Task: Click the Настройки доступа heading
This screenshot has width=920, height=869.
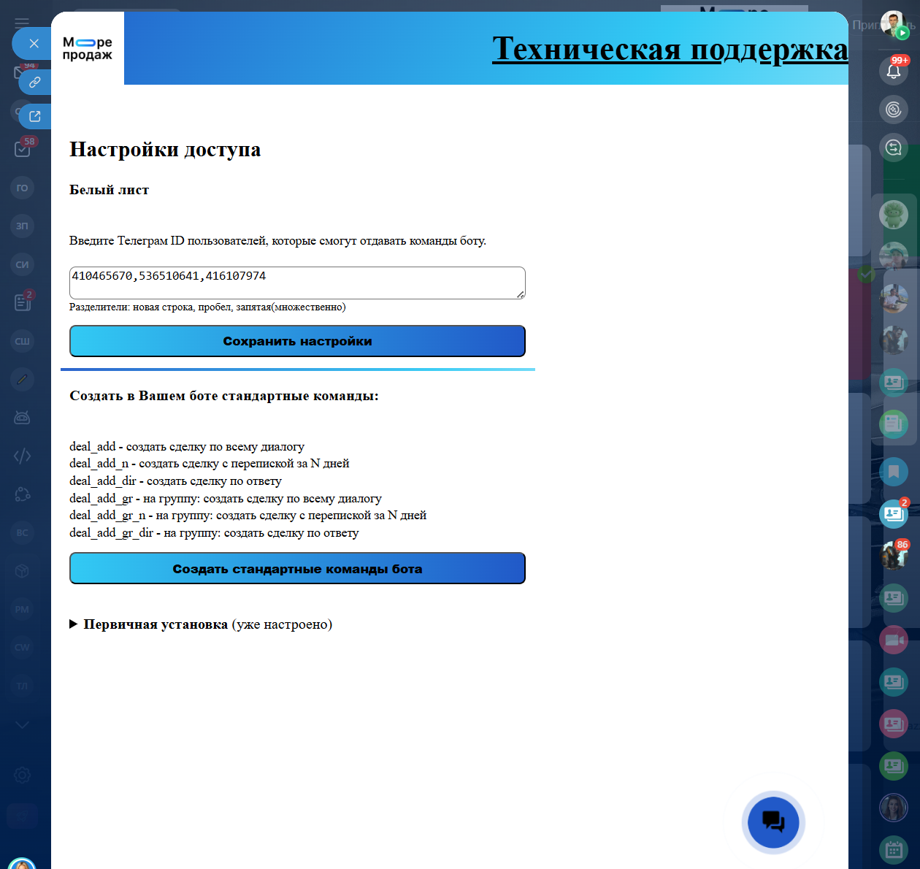Action: (x=165, y=149)
